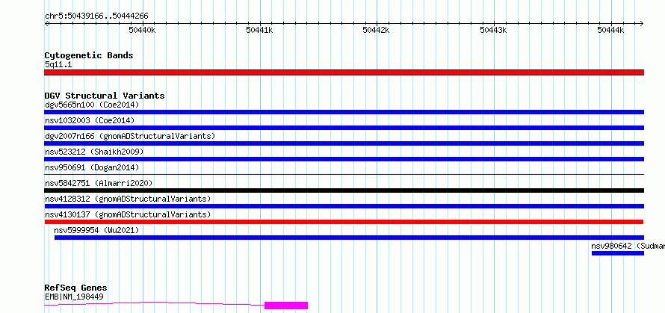665x313 pixels.
Task: Click the 50440k ruler label
Action: 143,30
